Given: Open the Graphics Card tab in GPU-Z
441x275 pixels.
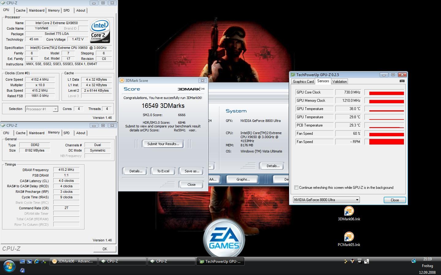Looking at the screenshot, I should pyautogui.click(x=303, y=82).
